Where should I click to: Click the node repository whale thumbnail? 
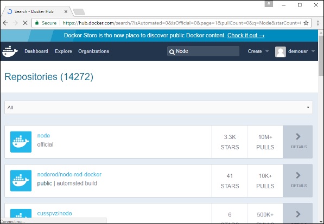tap(21, 142)
